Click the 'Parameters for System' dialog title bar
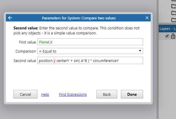The height and width of the screenshot is (119, 176). (79, 18)
